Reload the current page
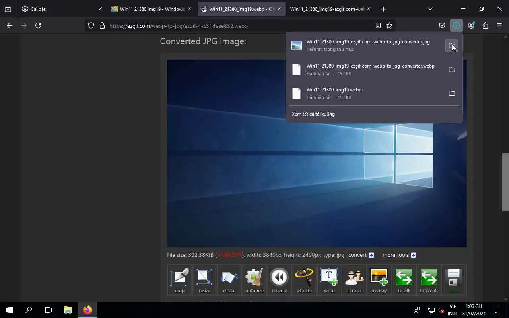The image size is (509, 318). point(38,25)
